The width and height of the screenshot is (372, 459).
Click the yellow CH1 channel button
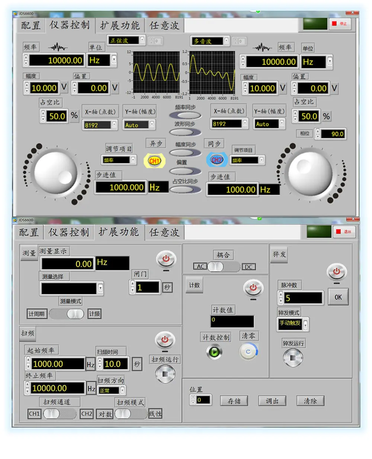(154, 161)
